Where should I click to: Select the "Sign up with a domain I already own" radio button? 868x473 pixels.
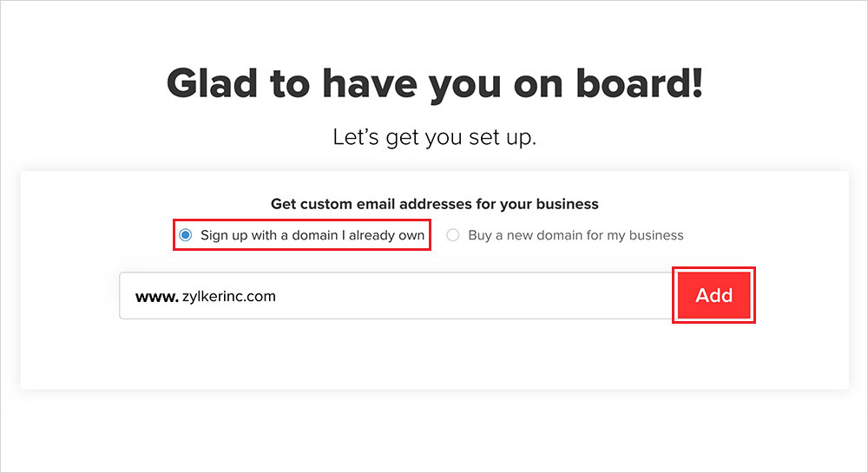click(x=185, y=235)
